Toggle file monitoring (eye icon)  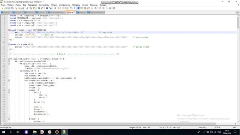pyautogui.click(x=95, y=8)
